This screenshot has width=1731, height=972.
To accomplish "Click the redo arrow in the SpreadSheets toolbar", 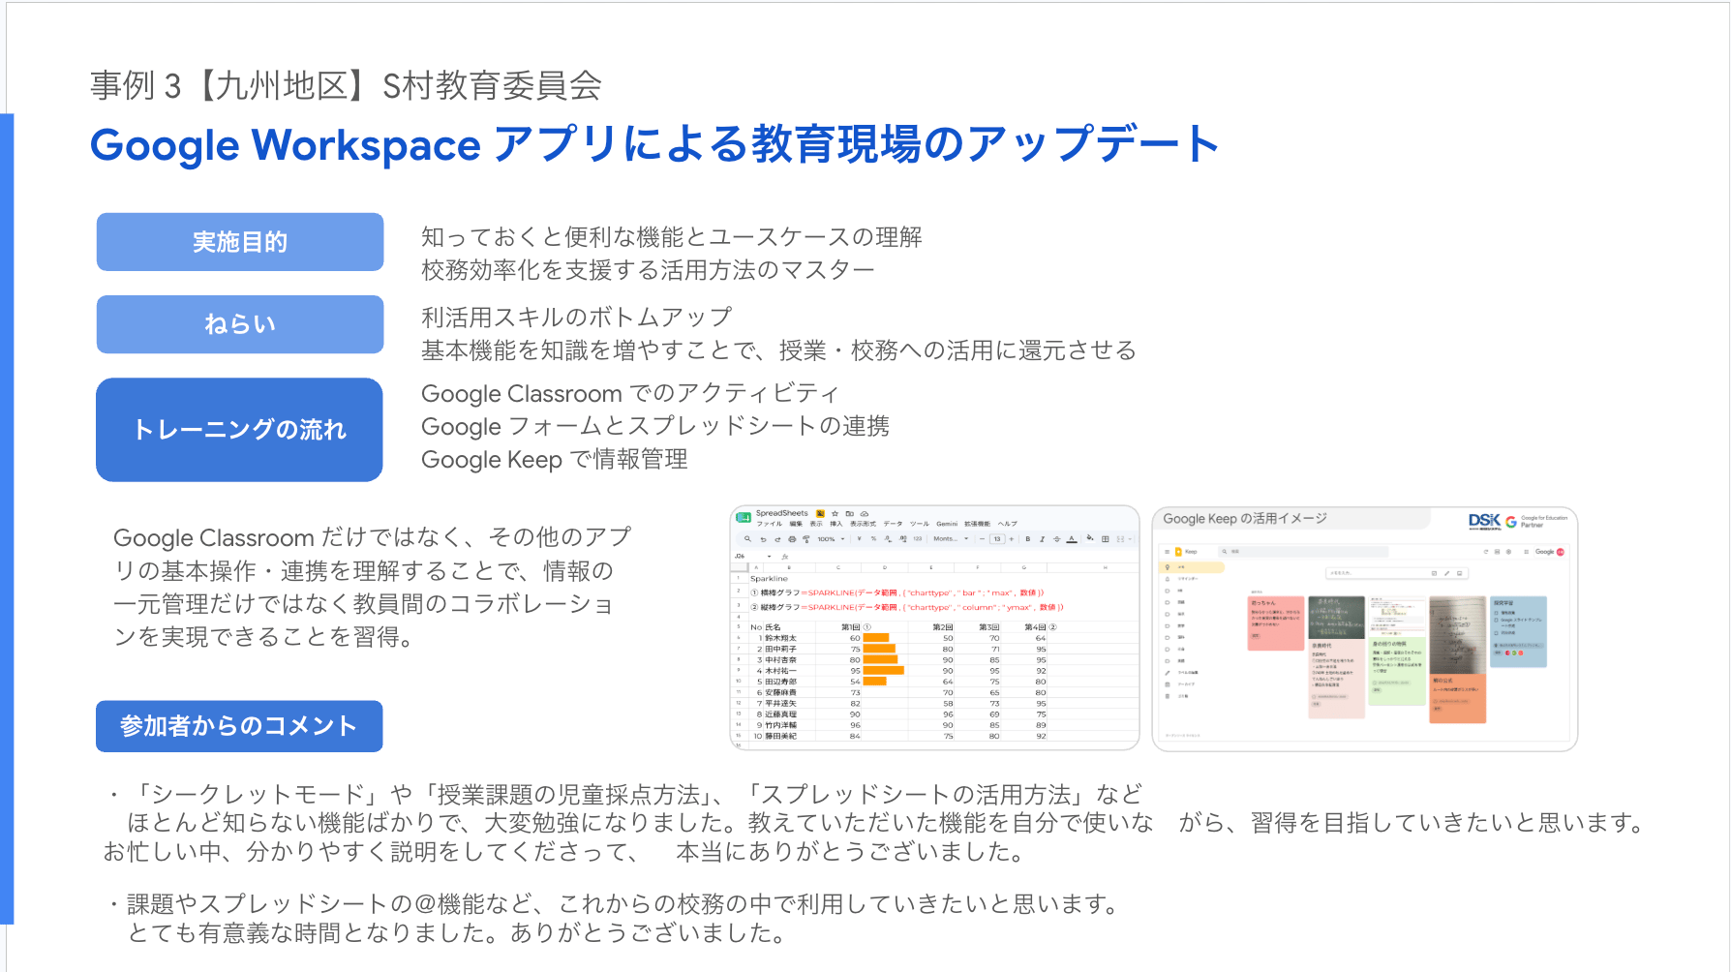I will 777,539.
